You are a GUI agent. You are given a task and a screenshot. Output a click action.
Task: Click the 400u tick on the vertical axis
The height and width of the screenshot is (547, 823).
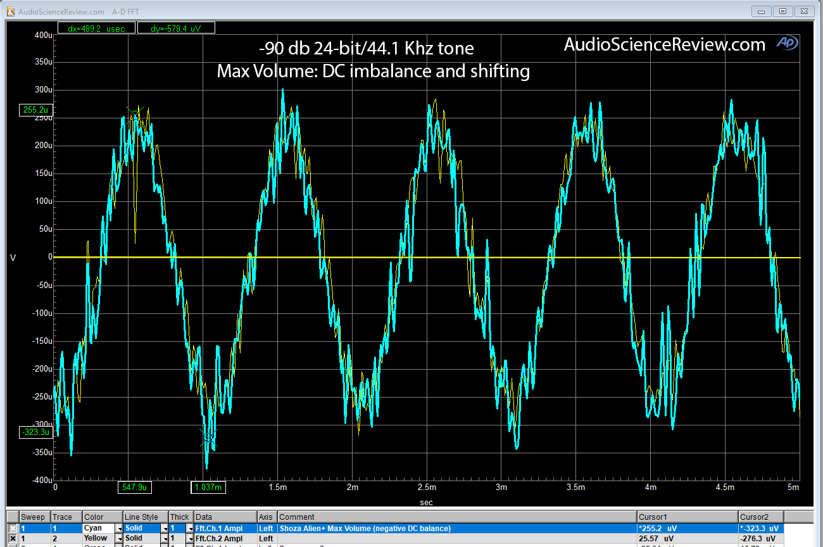pyautogui.click(x=44, y=35)
